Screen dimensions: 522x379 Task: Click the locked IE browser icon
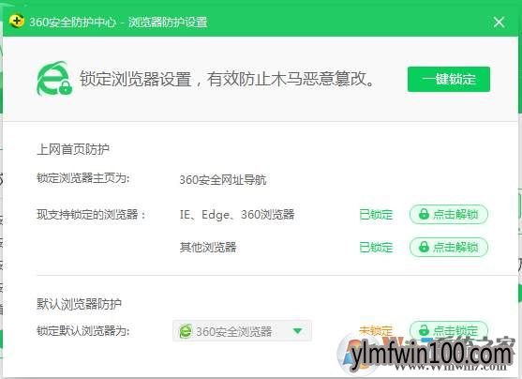click(54, 79)
